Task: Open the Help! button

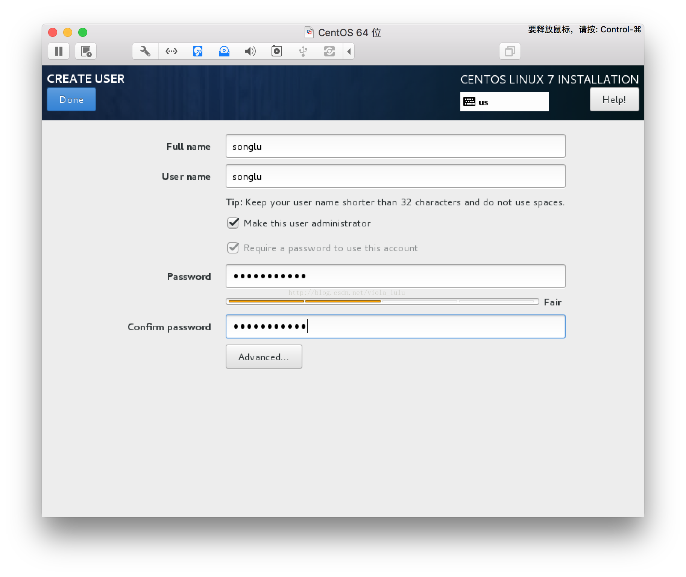Action: tap(614, 100)
